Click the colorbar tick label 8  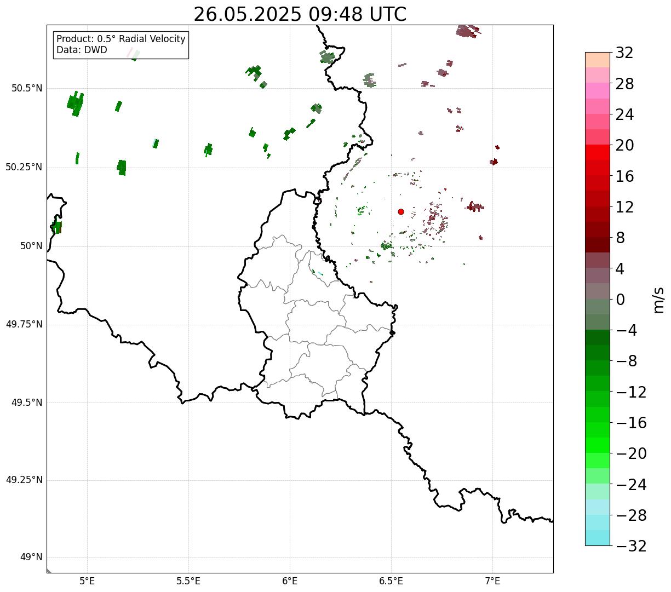(620, 238)
